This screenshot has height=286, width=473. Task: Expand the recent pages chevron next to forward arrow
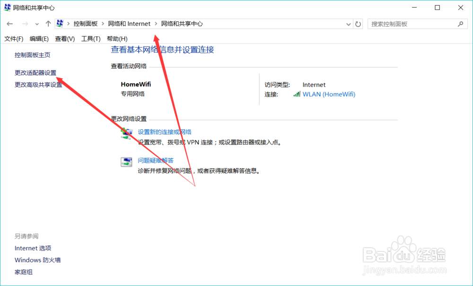tap(37, 23)
